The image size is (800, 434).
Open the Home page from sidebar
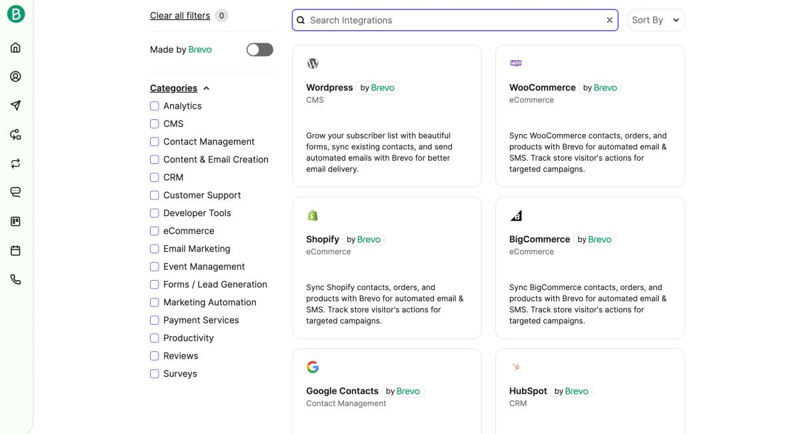(16, 47)
